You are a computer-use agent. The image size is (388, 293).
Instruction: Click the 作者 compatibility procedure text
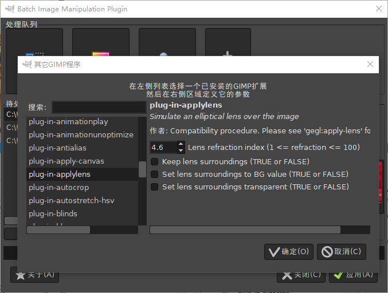[260, 130]
